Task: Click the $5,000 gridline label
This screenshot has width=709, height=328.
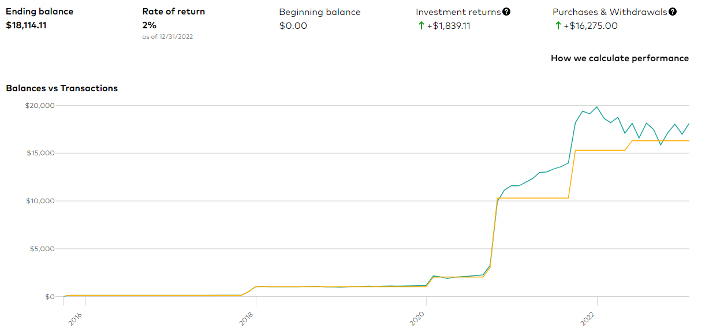Action: point(42,249)
